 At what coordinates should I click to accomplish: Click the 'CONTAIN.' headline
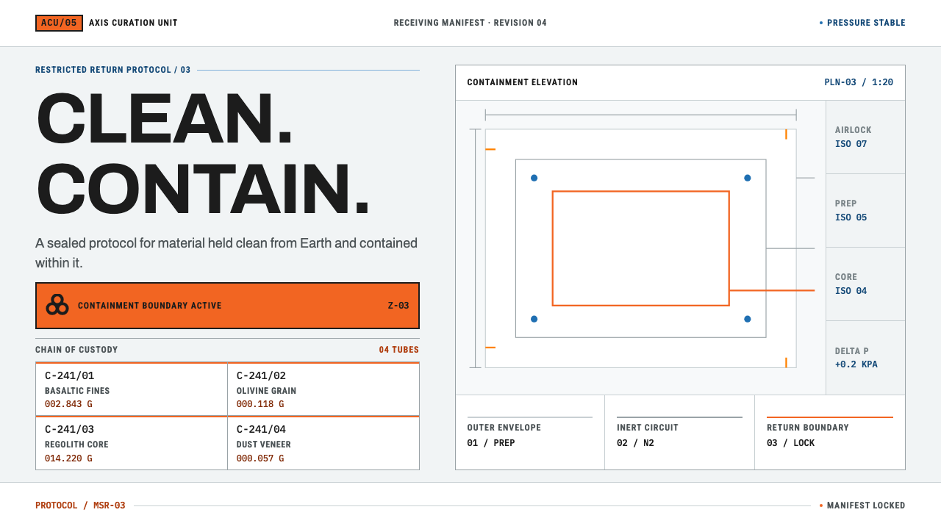pos(203,189)
